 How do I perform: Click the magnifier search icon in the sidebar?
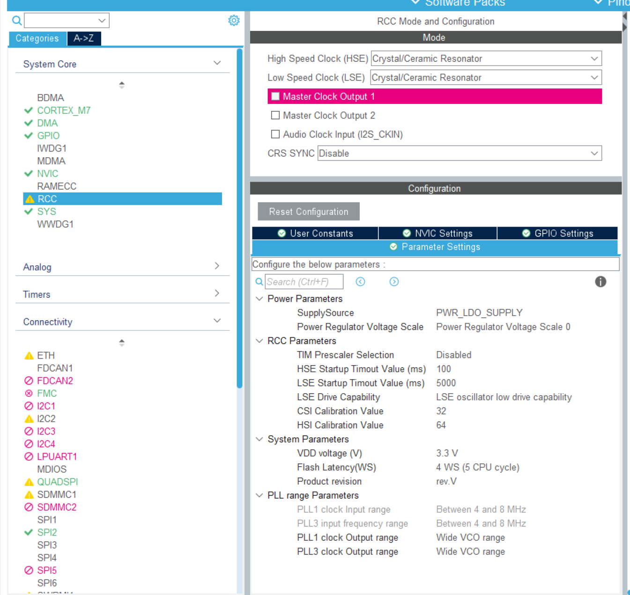(16, 21)
